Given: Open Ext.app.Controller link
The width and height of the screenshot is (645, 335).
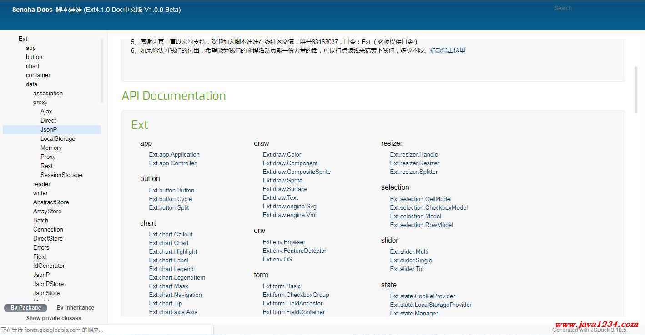Looking at the screenshot, I should tap(173, 163).
